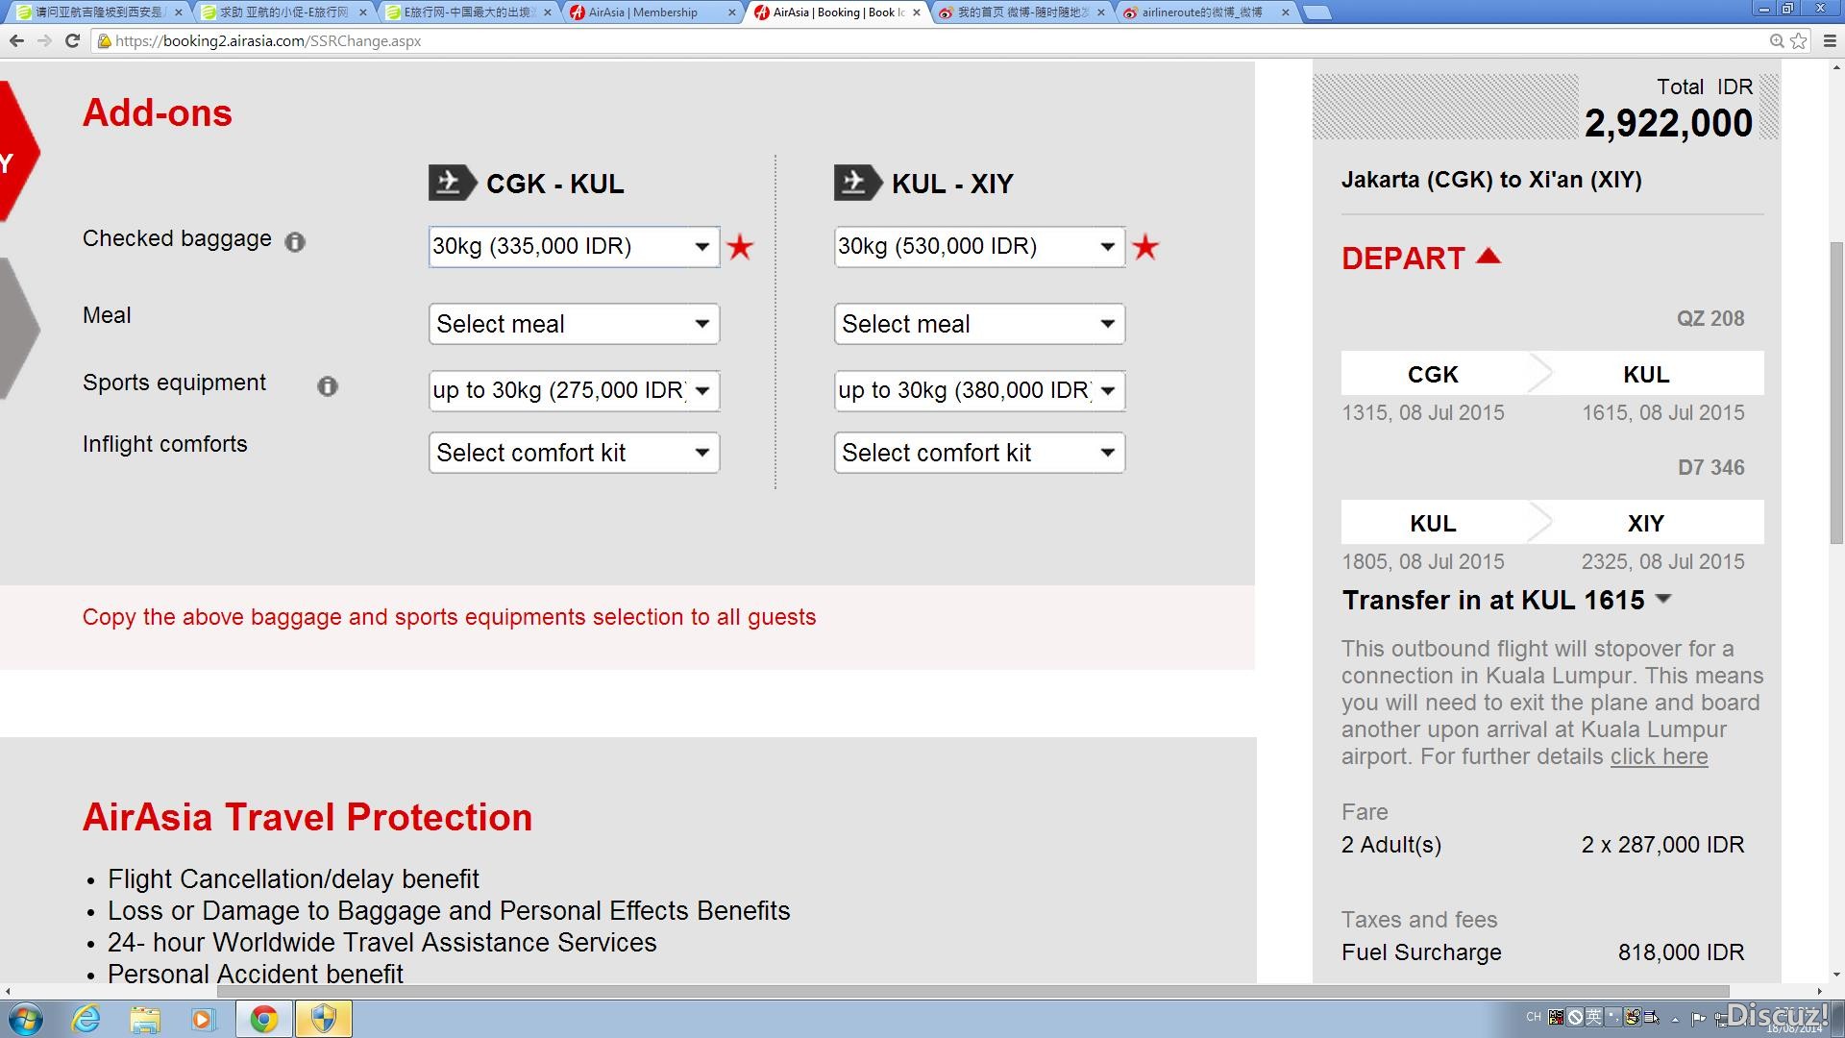Click the horizontal page scrollbar thumb
This screenshot has height=1038, width=1845.
pos(972,991)
